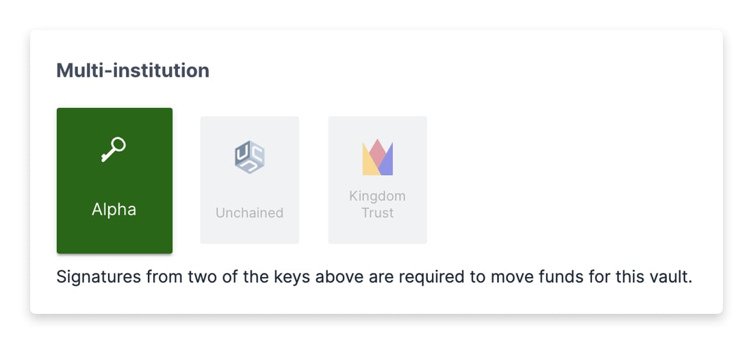This screenshot has width=753, height=344.
Task: Click the Multi-institution heading
Action: point(133,70)
